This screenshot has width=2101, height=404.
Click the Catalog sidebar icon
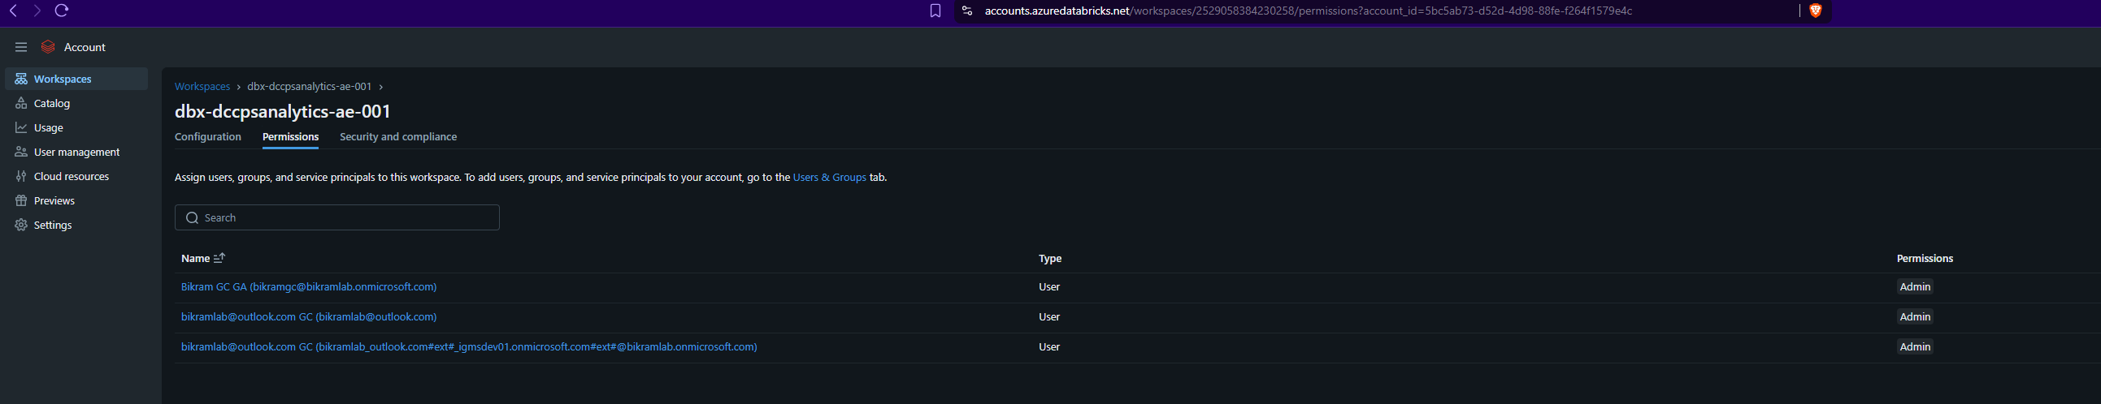[x=21, y=104]
